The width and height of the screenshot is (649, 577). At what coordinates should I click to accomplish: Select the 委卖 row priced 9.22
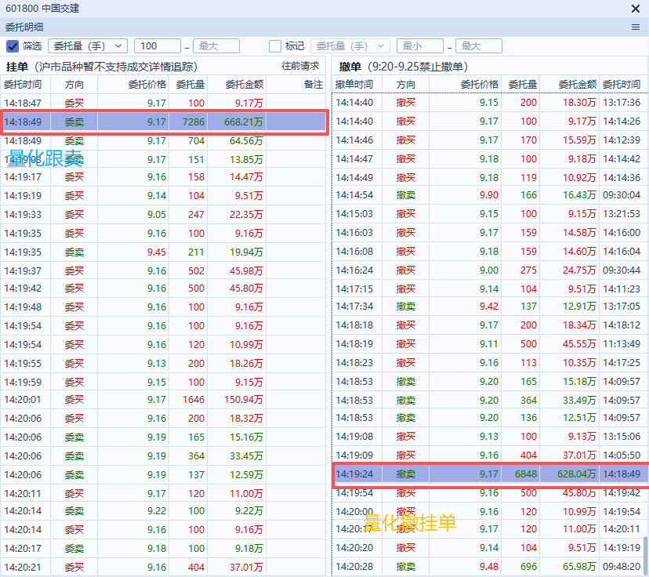(x=164, y=511)
